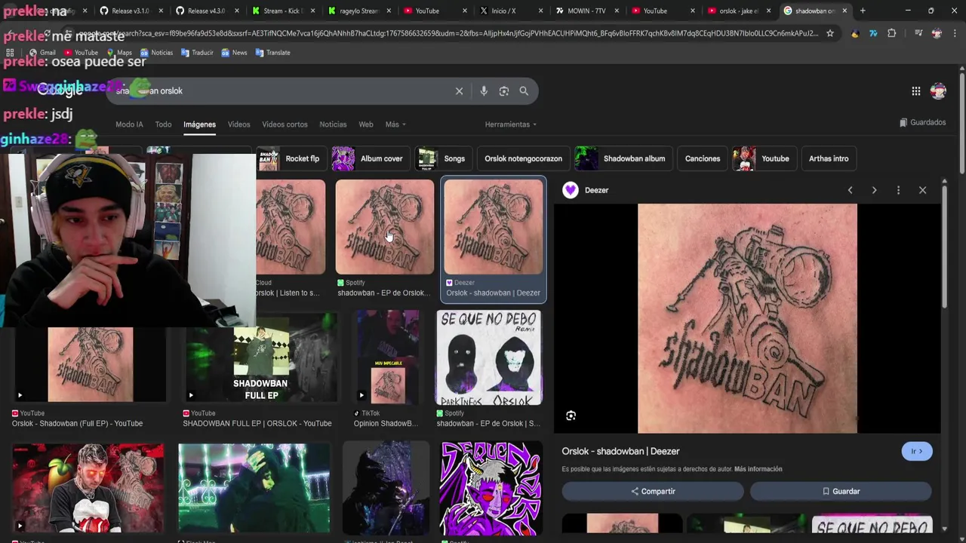966x543 pixels.
Task: Switch to the Inicio / X browser tab
Action: coord(509,11)
